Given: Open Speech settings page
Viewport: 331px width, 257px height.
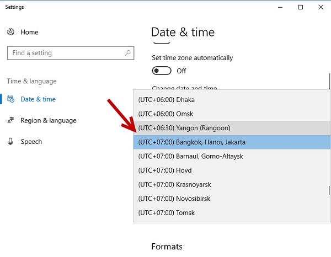Looking at the screenshot, I should click(x=31, y=142).
